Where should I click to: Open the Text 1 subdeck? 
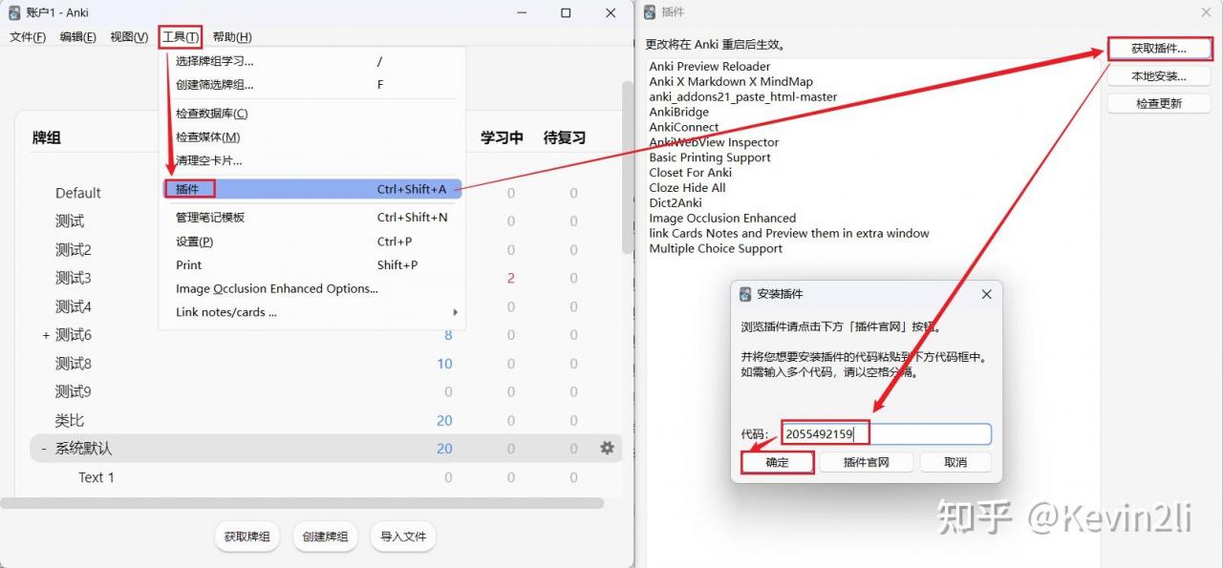click(x=97, y=477)
